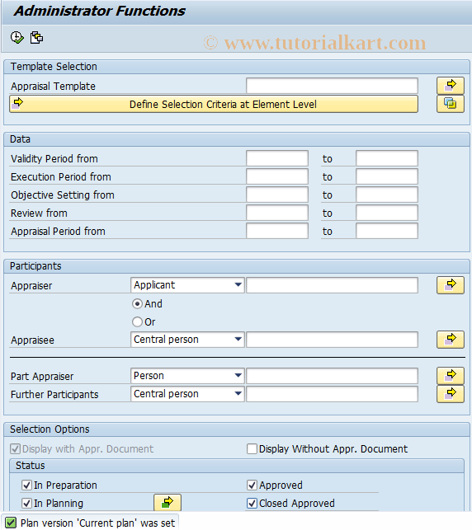This screenshot has width=472, height=530.
Task: Open multiple selection for Further Participants
Action: [x=450, y=394]
